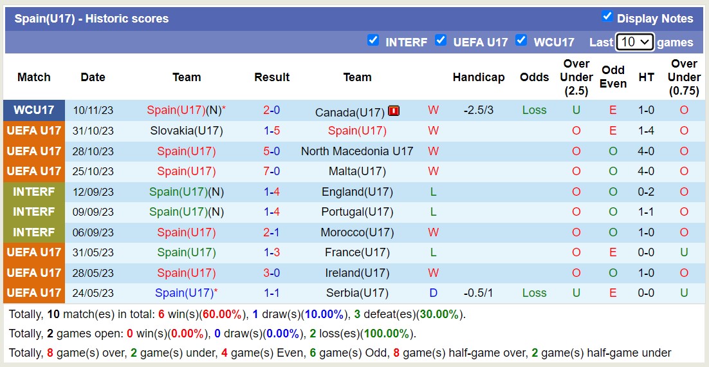Toggle the Display Notes checkbox
Image resolution: width=709 pixels, height=367 pixels.
pyautogui.click(x=607, y=17)
